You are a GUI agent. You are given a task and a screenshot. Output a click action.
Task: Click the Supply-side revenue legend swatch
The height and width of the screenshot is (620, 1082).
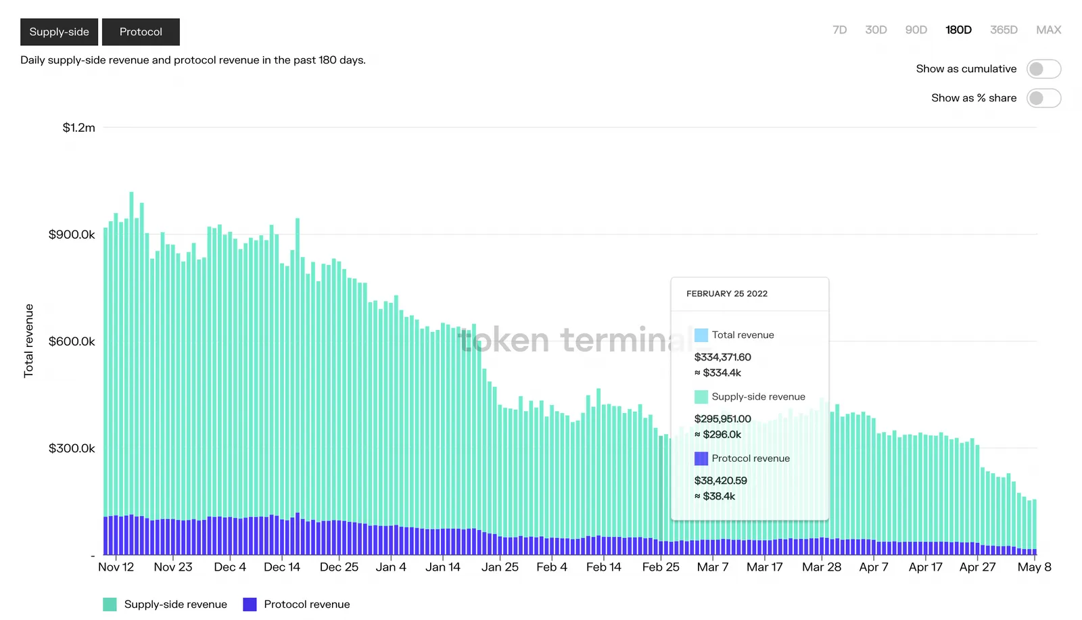110,604
